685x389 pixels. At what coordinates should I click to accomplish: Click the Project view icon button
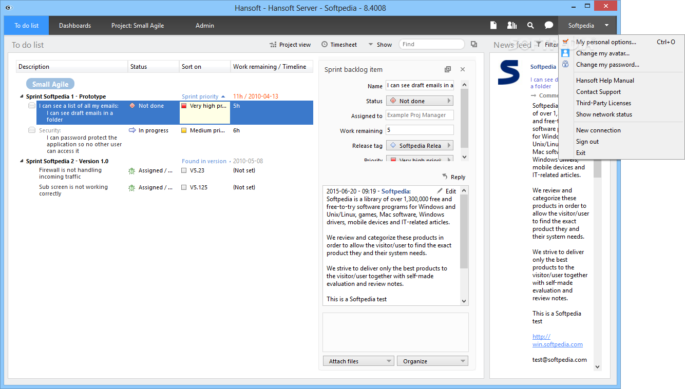290,45
